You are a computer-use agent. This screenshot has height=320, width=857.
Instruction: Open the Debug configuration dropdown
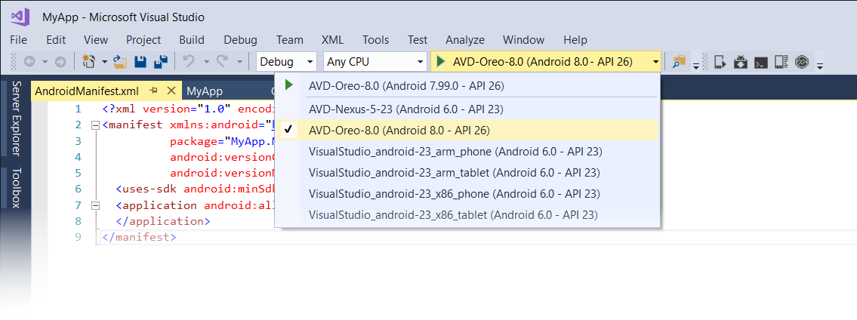(x=286, y=62)
